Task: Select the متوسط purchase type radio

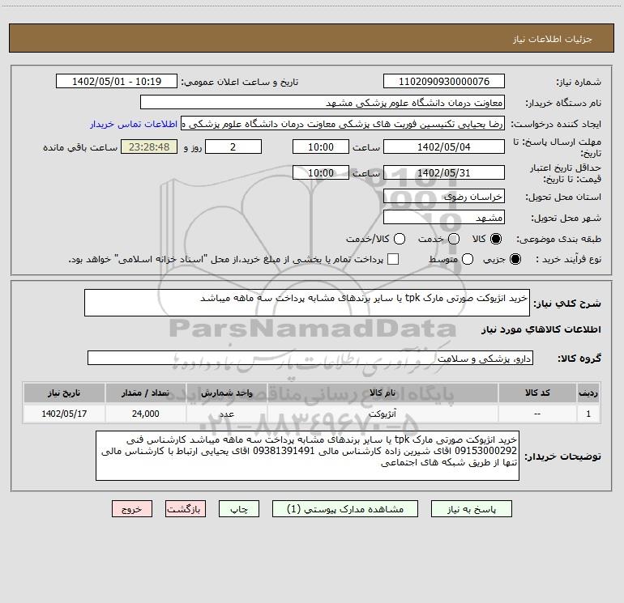Action: [x=468, y=259]
